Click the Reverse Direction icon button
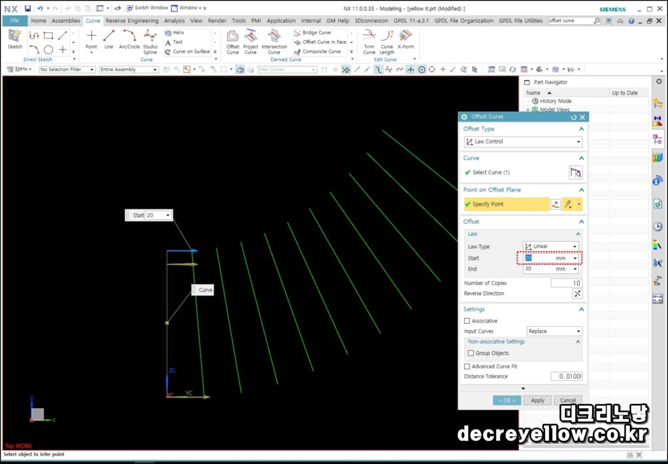 [x=577, y=294]
